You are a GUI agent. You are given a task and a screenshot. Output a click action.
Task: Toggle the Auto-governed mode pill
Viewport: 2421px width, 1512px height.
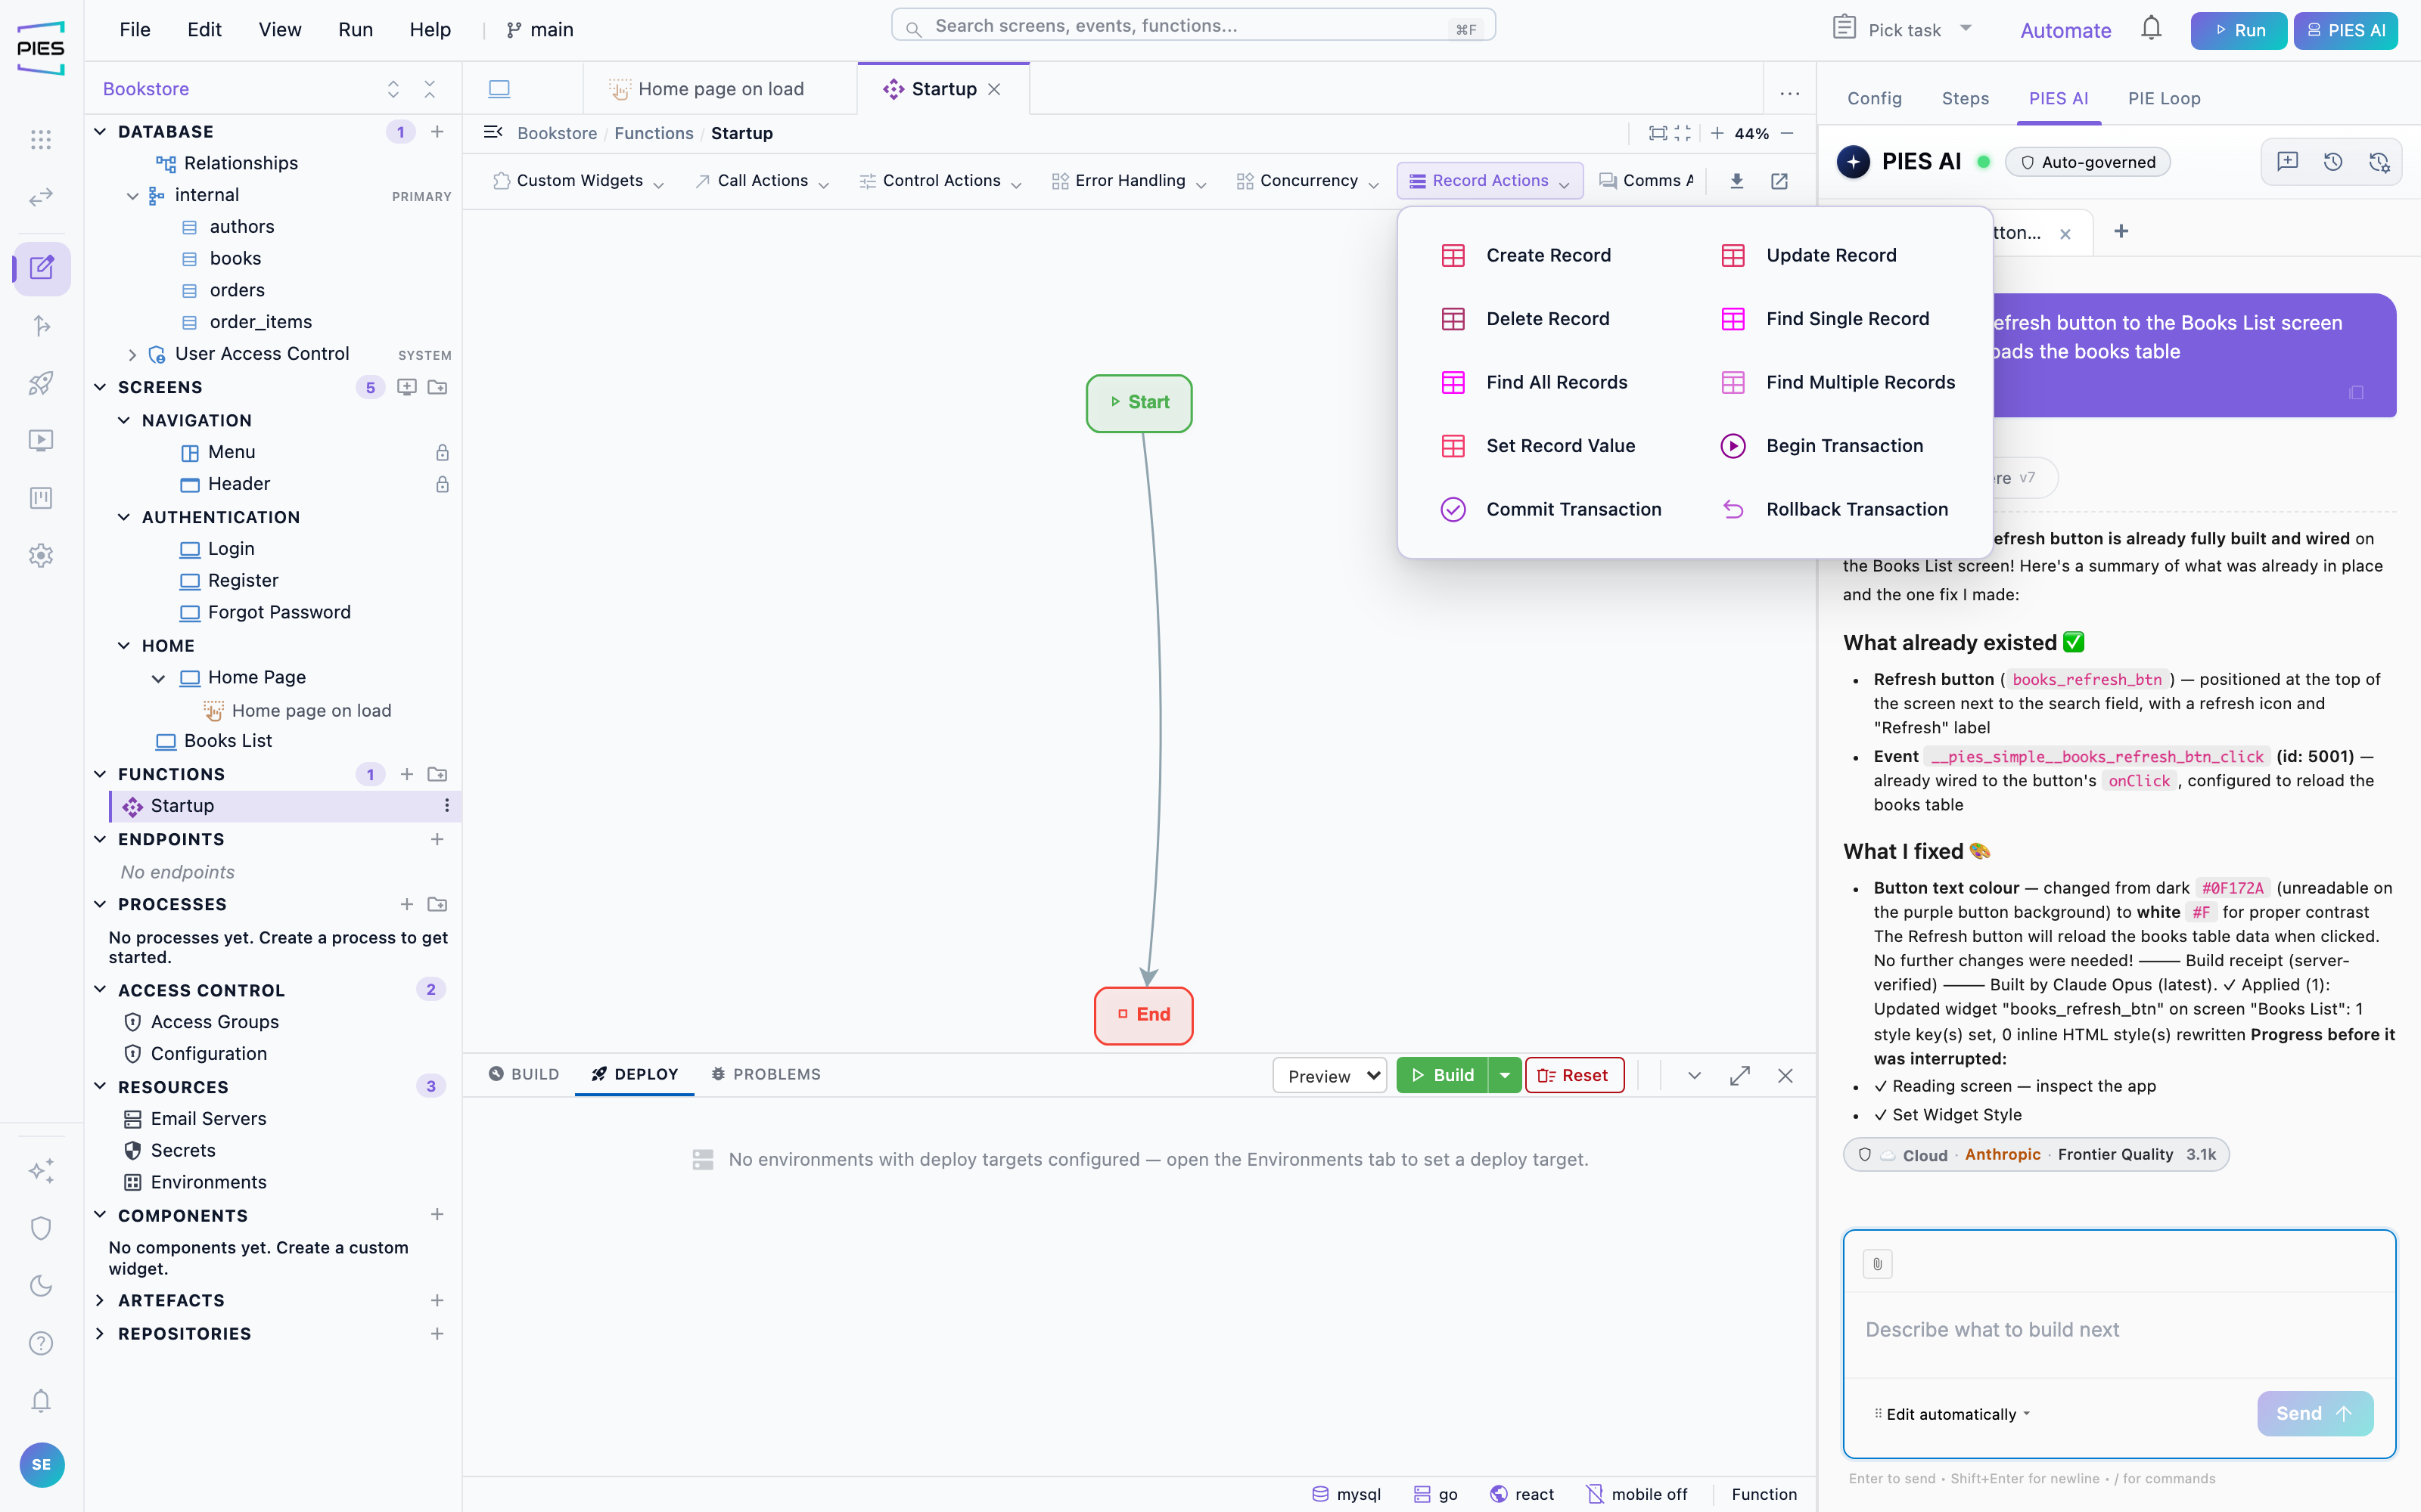click(x=2088, y=163)
